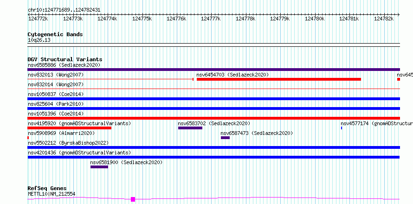Select the red nsv1051396 variant bar

coord(213,118)
